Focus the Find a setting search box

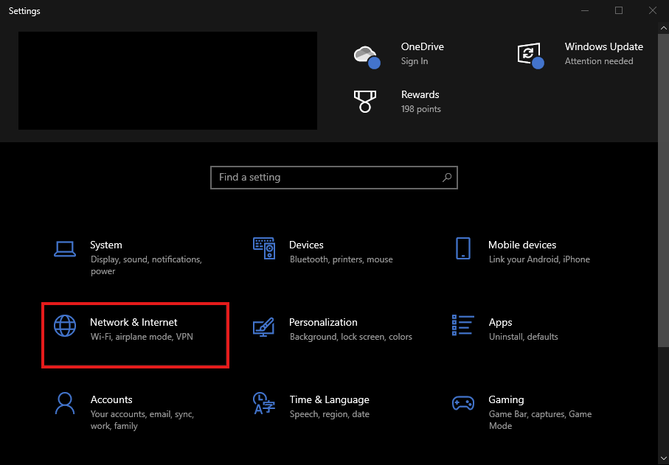tap(334, 178)
